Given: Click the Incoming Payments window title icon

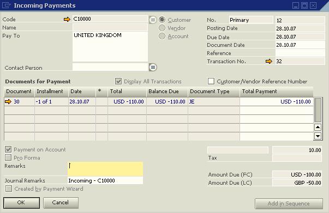Looking at the screenshot, I should [7, 5].
